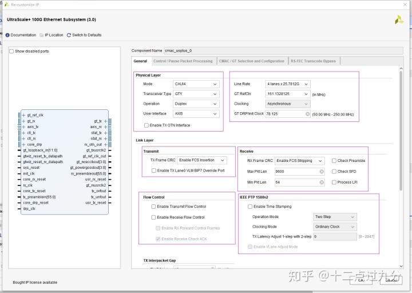Click the scrollbar down arrow
Viewport: 412px width, 293px height.
pos(401,266)
